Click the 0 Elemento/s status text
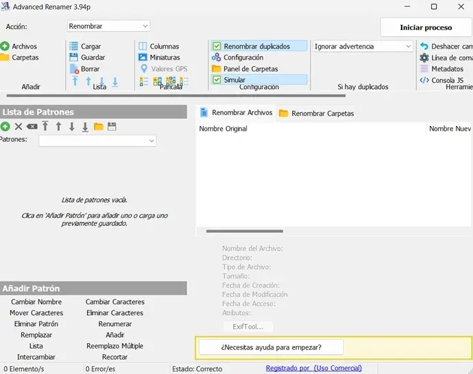473x374 pixels. 24,369
